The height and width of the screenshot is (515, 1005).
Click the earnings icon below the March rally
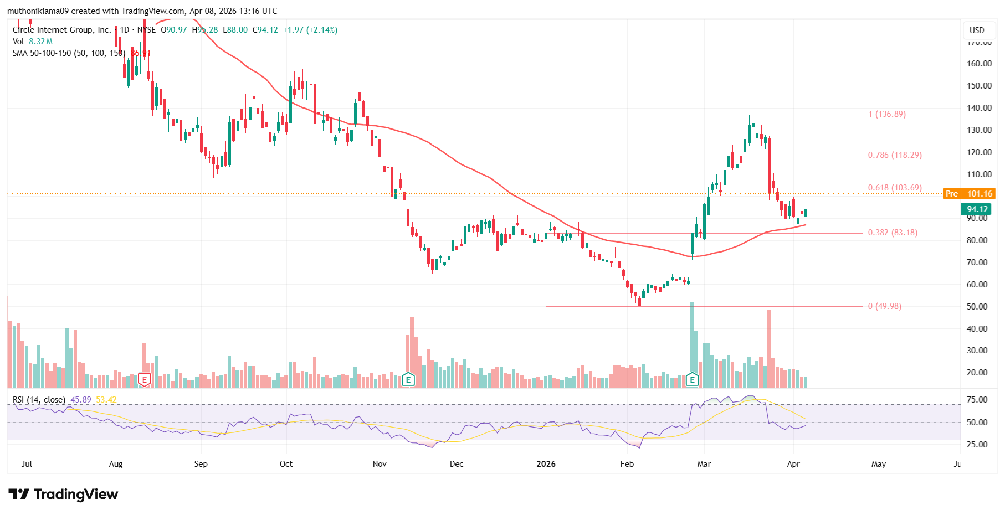pos(692,380)
